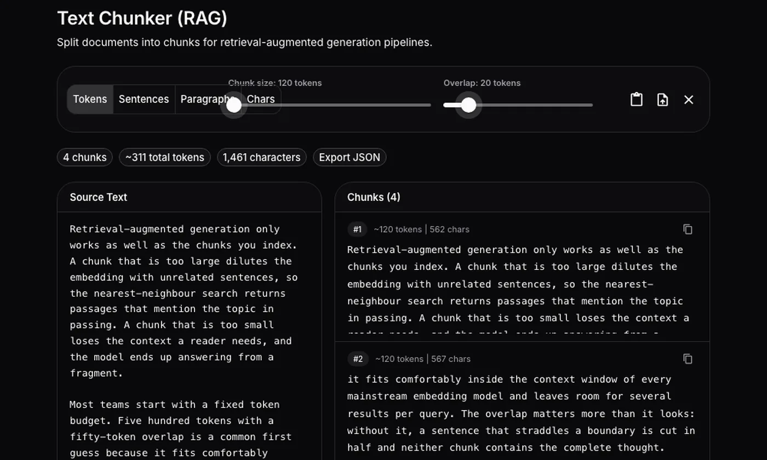Paste text using the clipboard icon
Image resolution: width=767 pixels, height=460 pixels.
(x=636, y=99)
